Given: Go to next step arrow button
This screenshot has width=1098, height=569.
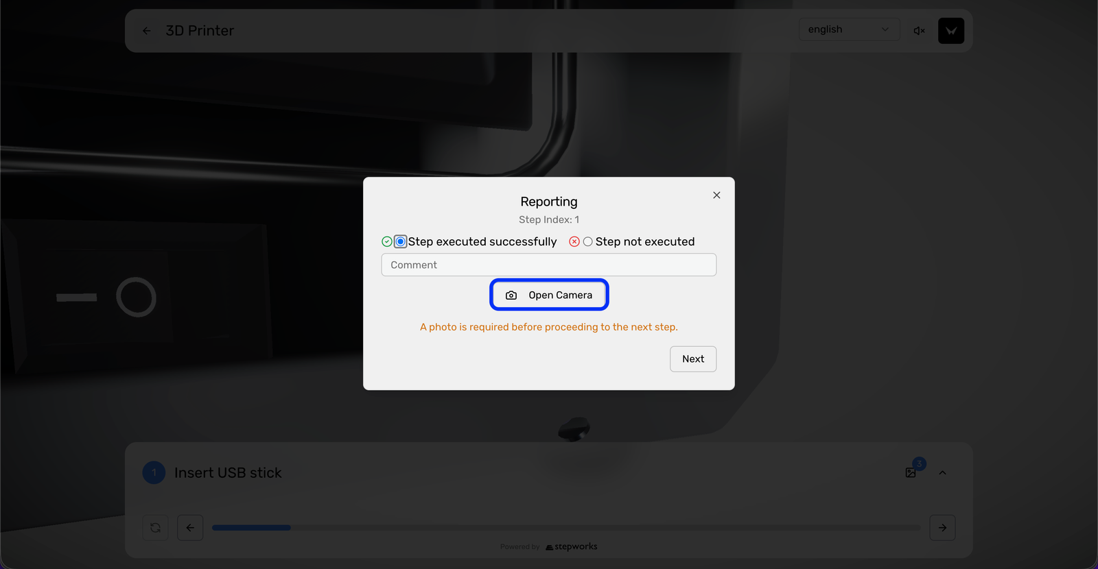Looking at the screenshot, I should click(x=942, y=528).
